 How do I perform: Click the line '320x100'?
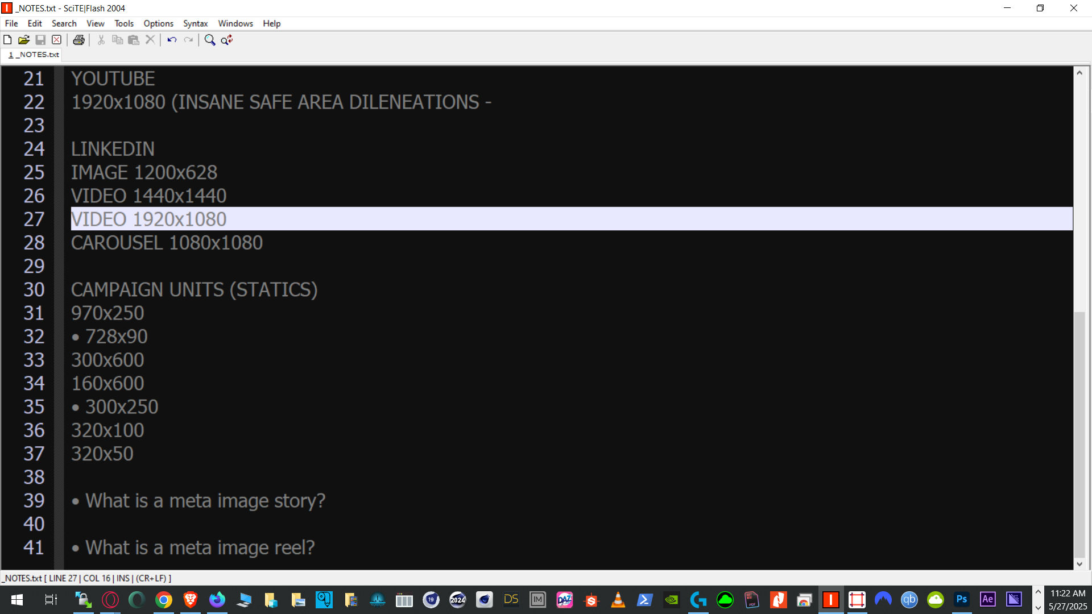pos(107,430)
